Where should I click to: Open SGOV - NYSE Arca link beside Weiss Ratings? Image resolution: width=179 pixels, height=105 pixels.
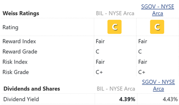click(157, 10)
